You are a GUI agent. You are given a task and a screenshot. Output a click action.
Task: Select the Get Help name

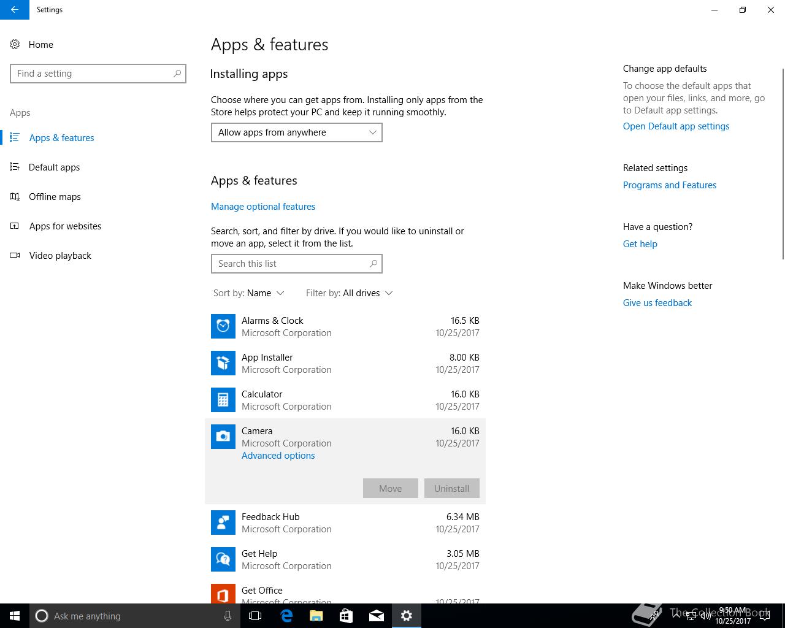pos(259,554)
